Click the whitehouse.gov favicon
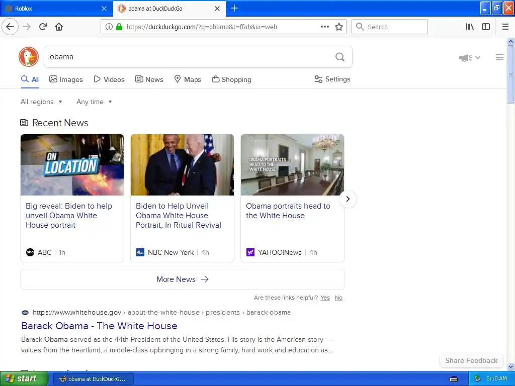Image resolution: width=515 pixels, height=386 pixels. pyautogui.click(x=25, y=313)
